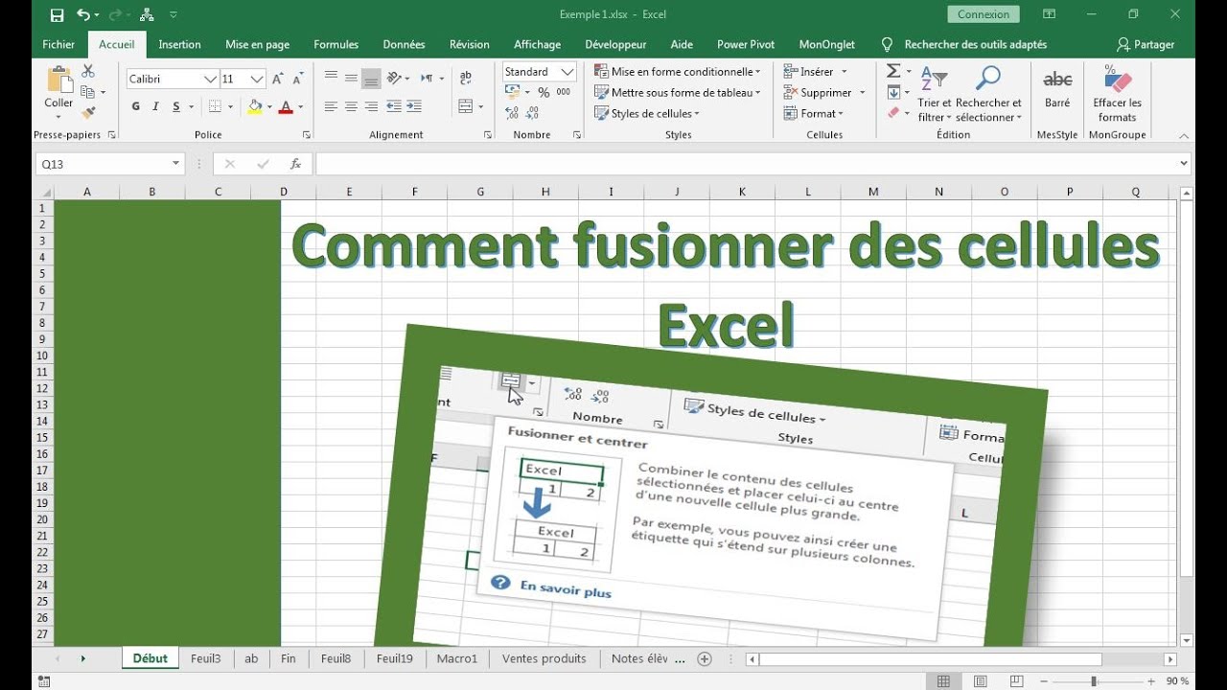Open Trier et filtrer menu
This screenshot has height=690, width=1227.
tap(934, 95)
